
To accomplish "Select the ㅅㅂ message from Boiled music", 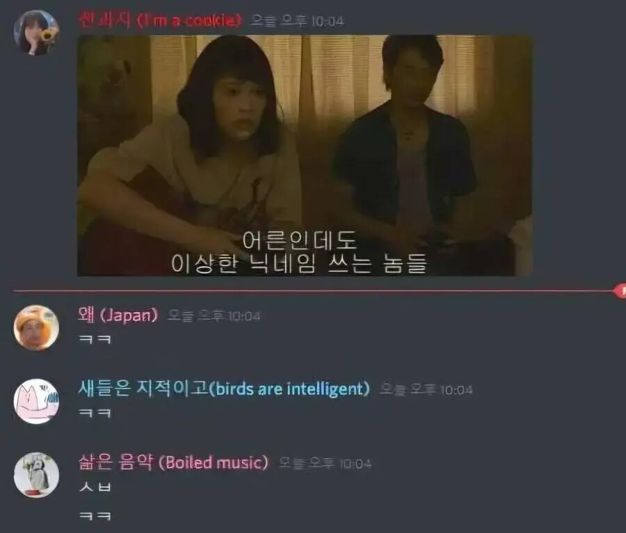I will point(95,486).
